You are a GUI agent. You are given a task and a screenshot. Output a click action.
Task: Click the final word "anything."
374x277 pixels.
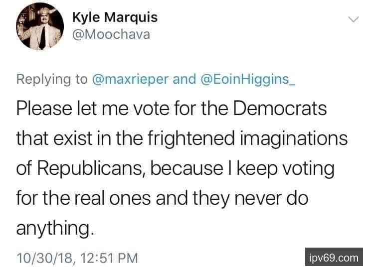[x=55, y=228]
